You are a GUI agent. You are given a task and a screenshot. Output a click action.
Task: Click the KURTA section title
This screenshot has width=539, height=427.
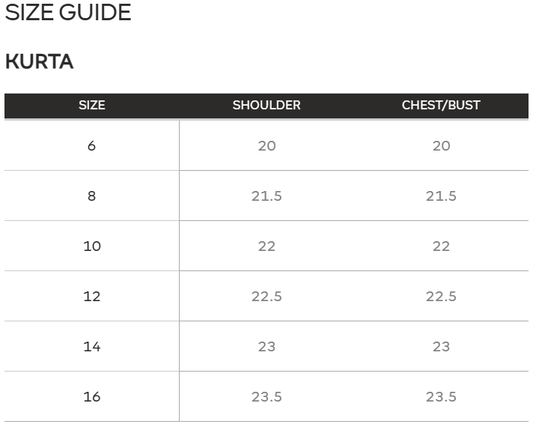pos(39,61)
